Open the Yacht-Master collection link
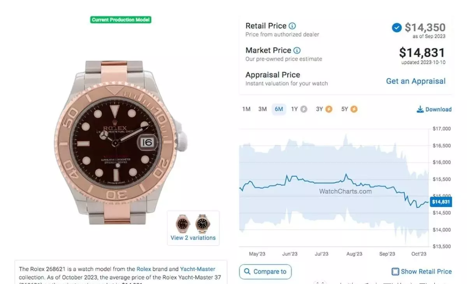467x284 pixels. [197, 269]
